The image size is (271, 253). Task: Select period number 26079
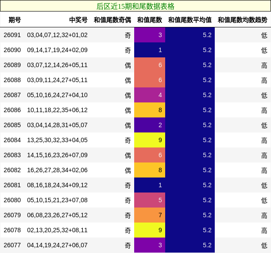pyautogui.click(x=12, y=215)
